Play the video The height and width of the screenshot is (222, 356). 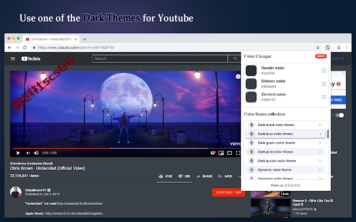click(18, 153)
